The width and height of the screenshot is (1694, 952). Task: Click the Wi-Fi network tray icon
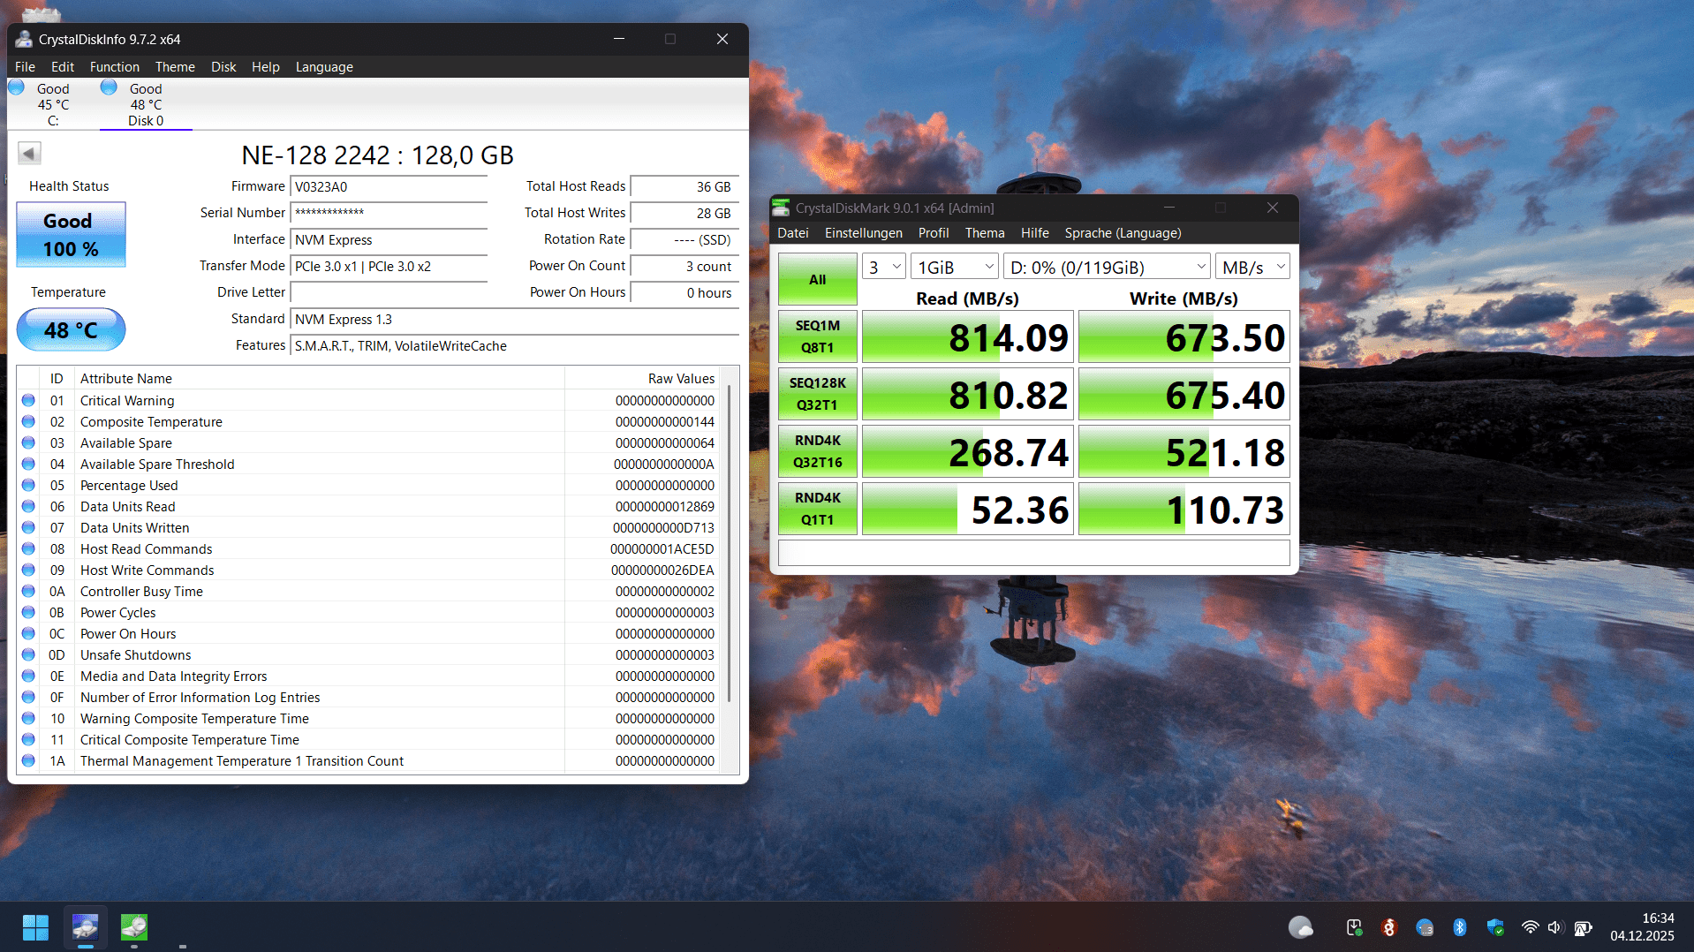(x=1530, y=927)
